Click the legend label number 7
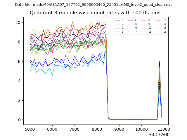Image resolution: width=187 pixels, height=140 pixels. tap(136, 32)
